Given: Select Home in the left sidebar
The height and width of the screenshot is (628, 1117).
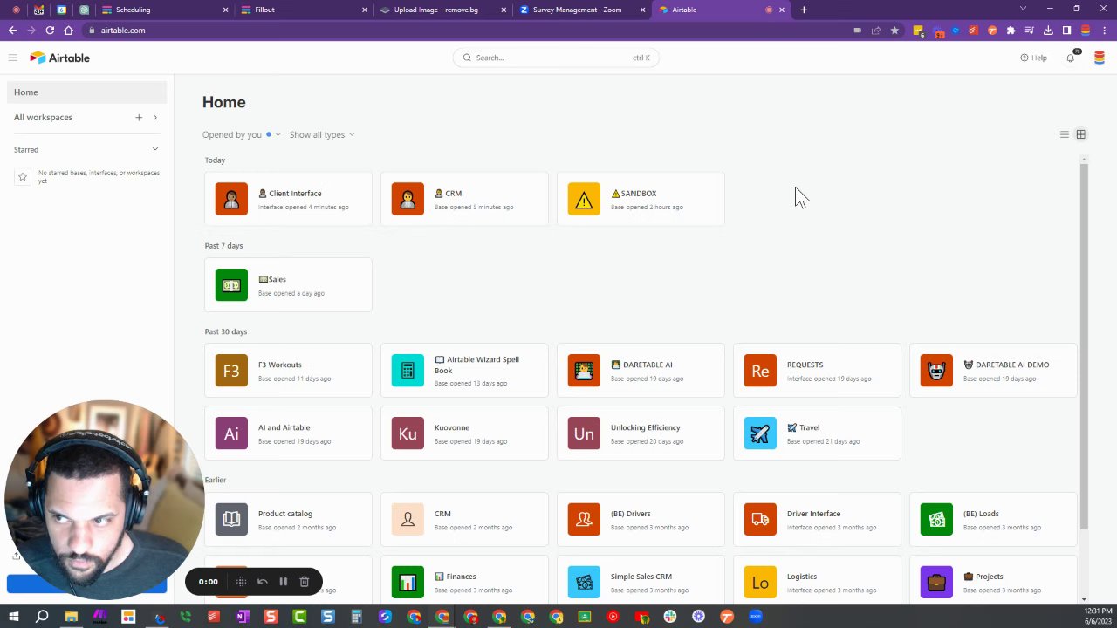Looking at the screenshot, I should [86, 92].
